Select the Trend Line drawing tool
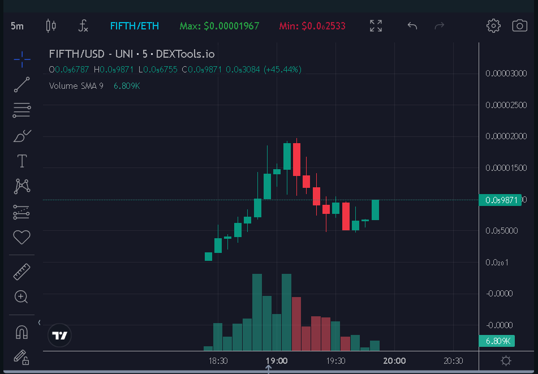The width and height of the screenshot is (538, 374). coord(21,84)
